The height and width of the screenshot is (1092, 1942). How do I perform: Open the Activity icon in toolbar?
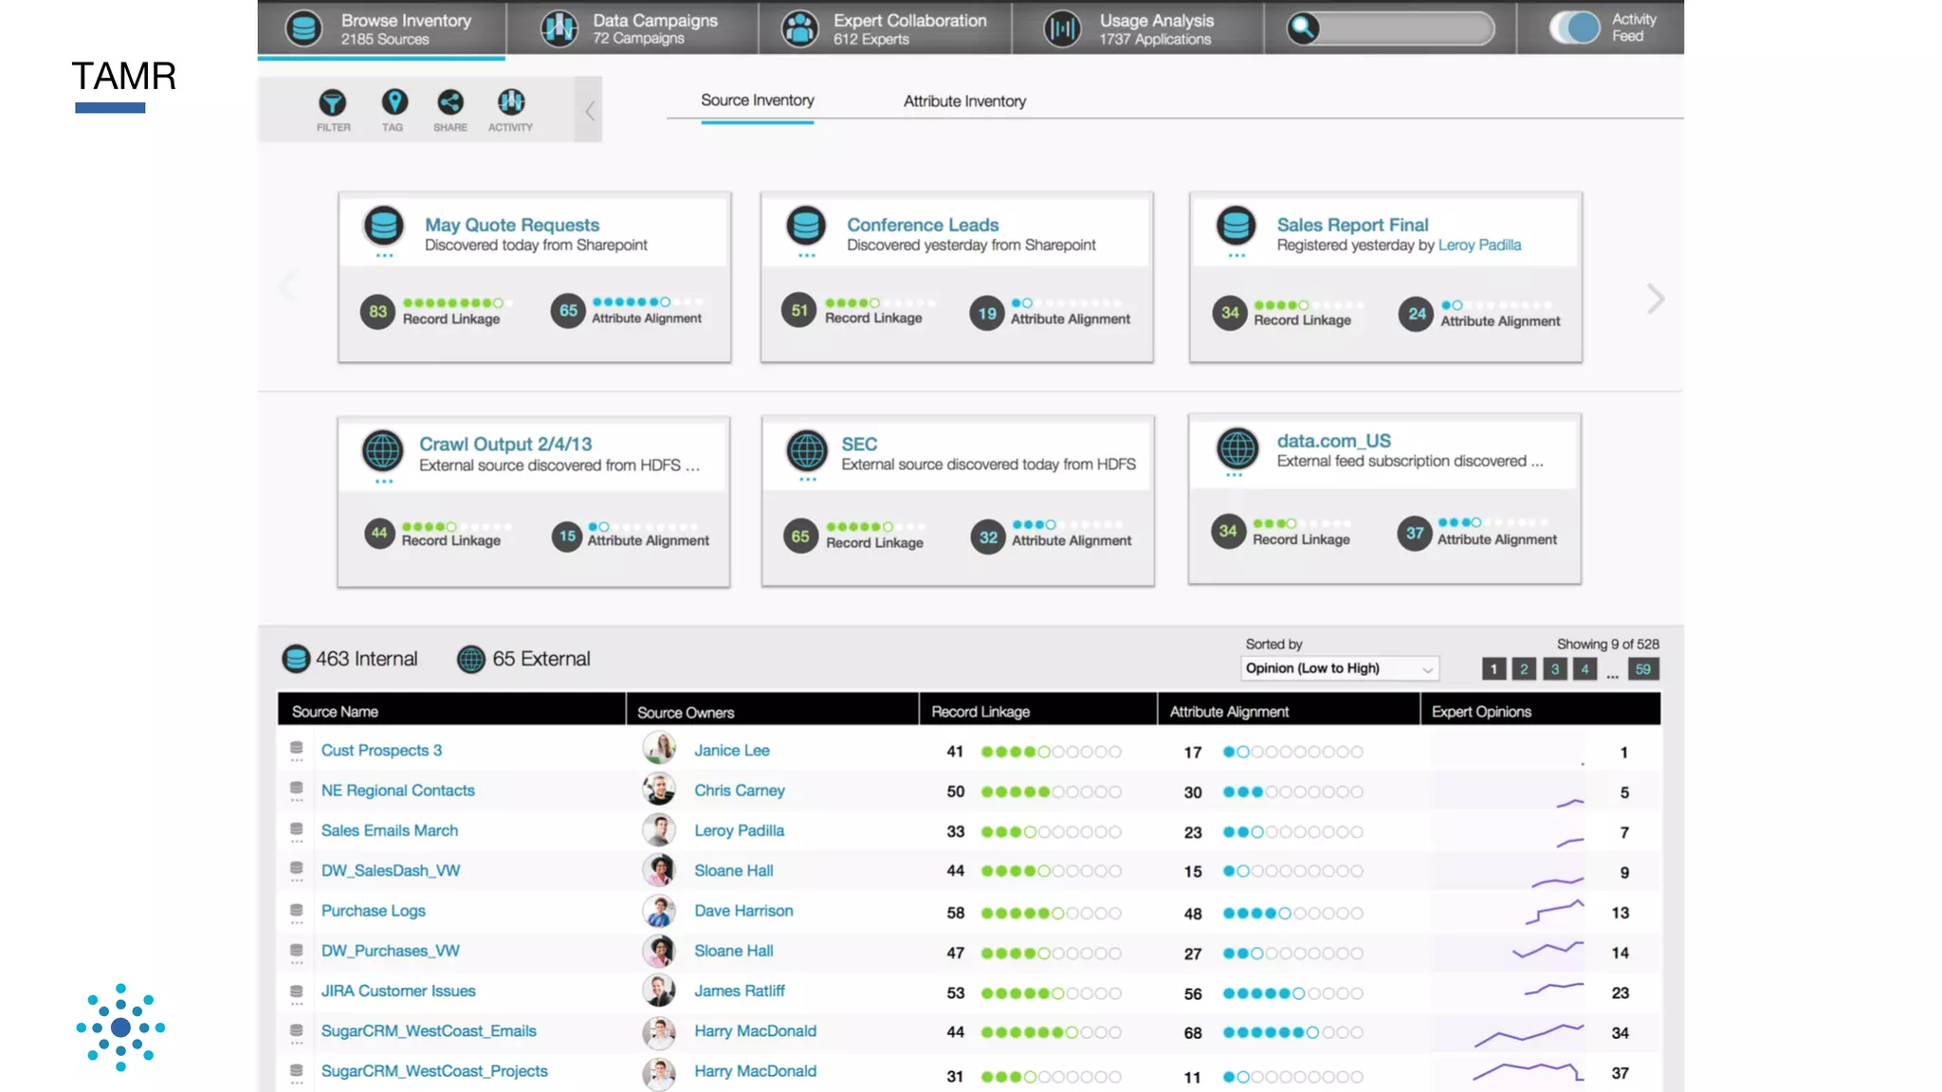click(x=510, y=101)
